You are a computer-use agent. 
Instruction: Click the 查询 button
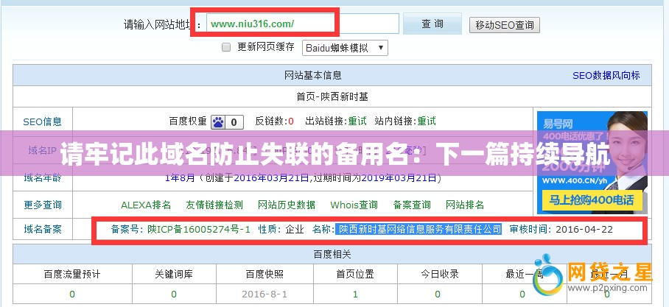432,24
